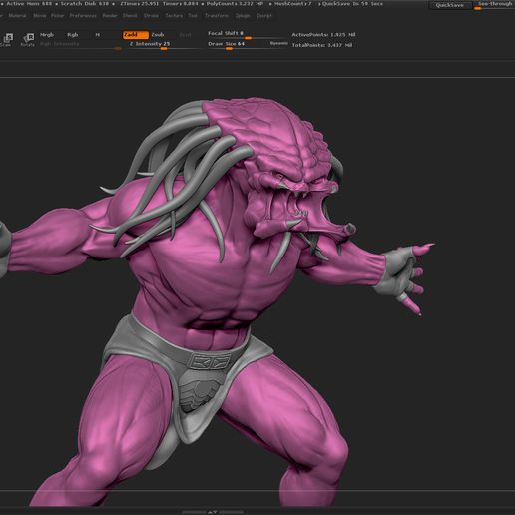Enable the Rgb paint mode

(x=72, y=35)
